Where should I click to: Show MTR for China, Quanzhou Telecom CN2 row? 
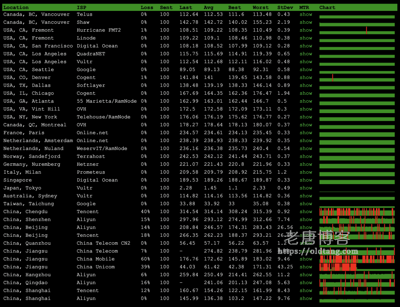(x=306, y=243)
